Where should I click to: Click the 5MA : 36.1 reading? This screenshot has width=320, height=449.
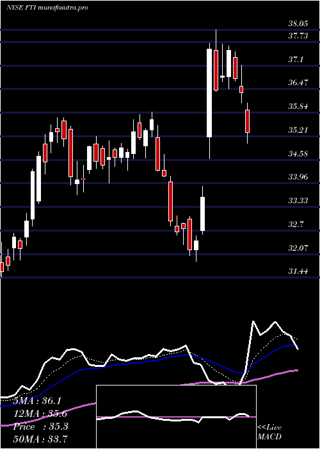coord(37,401)
